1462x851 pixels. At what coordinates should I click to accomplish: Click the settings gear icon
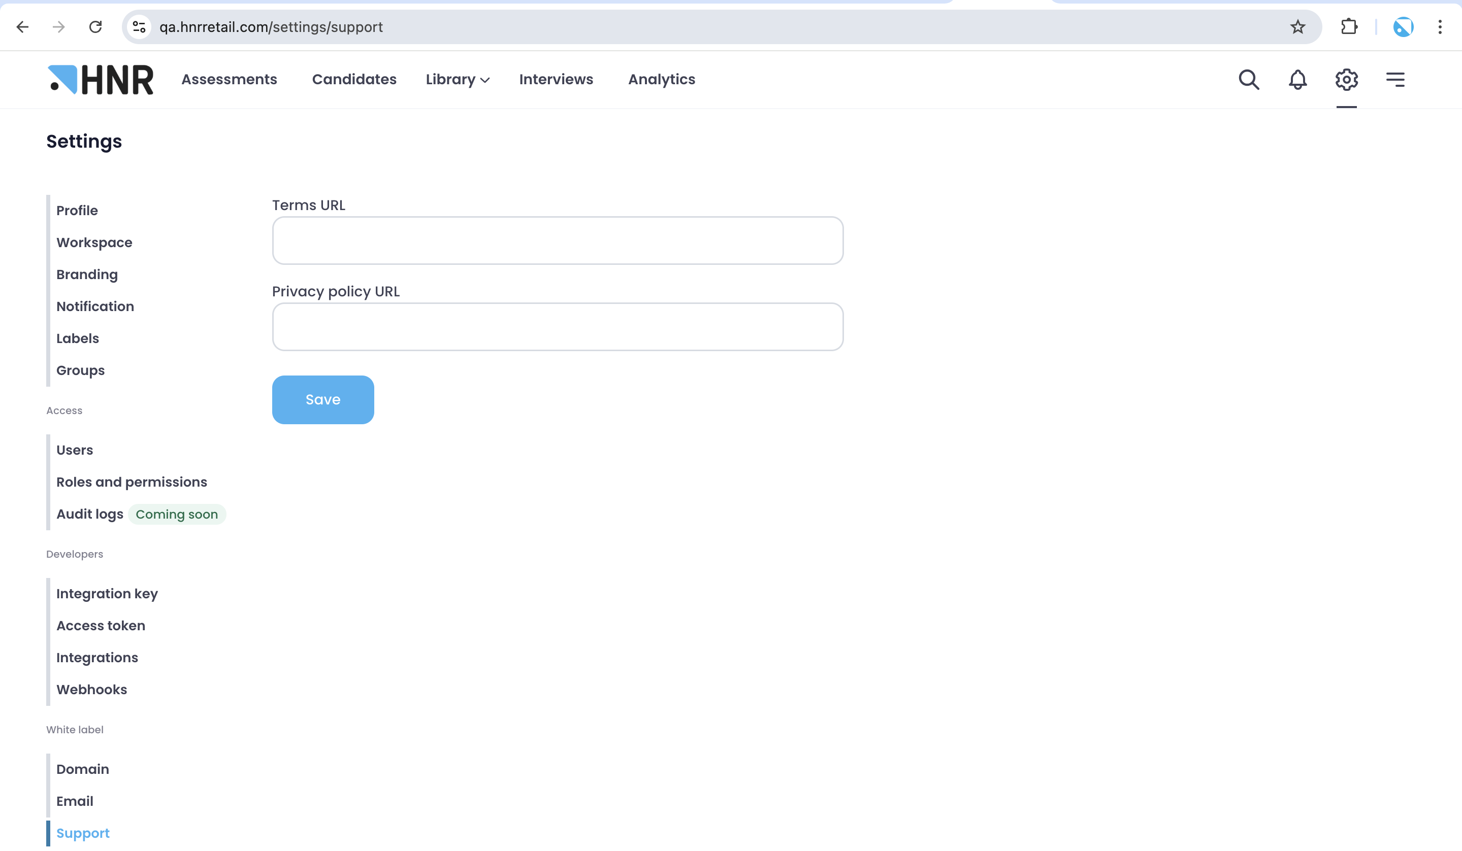click(x=1346, y=80)
